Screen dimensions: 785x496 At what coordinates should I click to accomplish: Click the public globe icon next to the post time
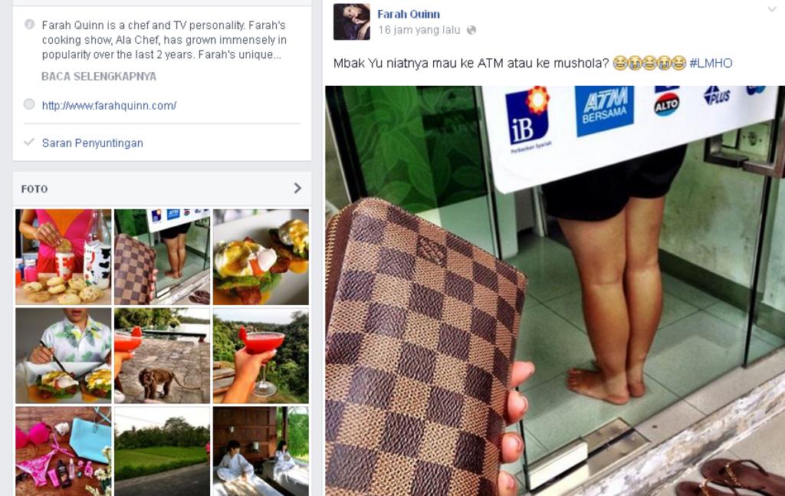pyautogui.click(x=471, y=30)
